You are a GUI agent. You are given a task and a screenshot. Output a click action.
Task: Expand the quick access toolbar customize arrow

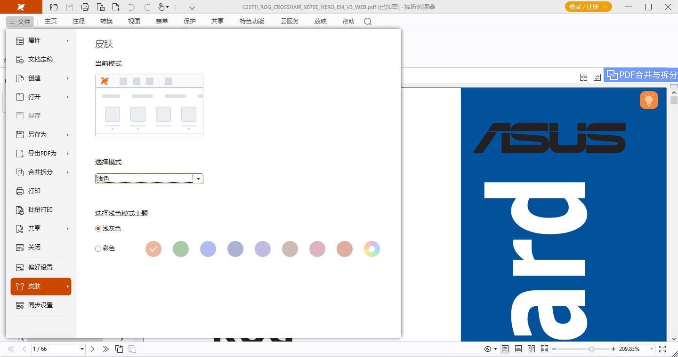[x=192, y=7]
